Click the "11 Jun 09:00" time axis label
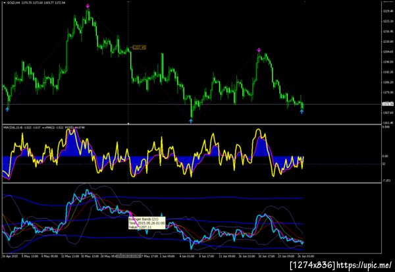Viewport: 395px width, 272px height. [227, 256]
